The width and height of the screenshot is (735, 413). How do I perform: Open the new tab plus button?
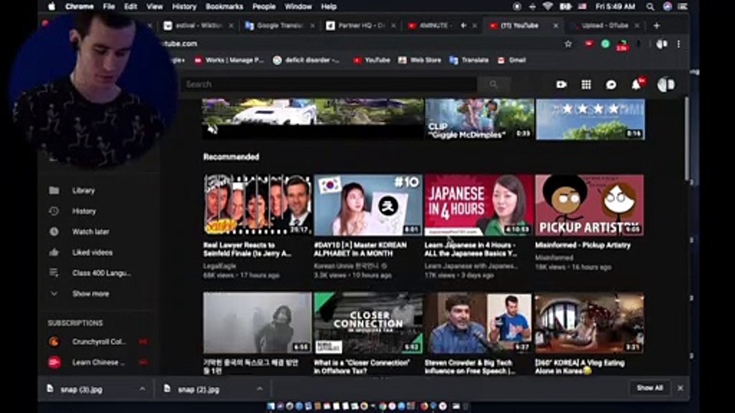pos(656,26)
